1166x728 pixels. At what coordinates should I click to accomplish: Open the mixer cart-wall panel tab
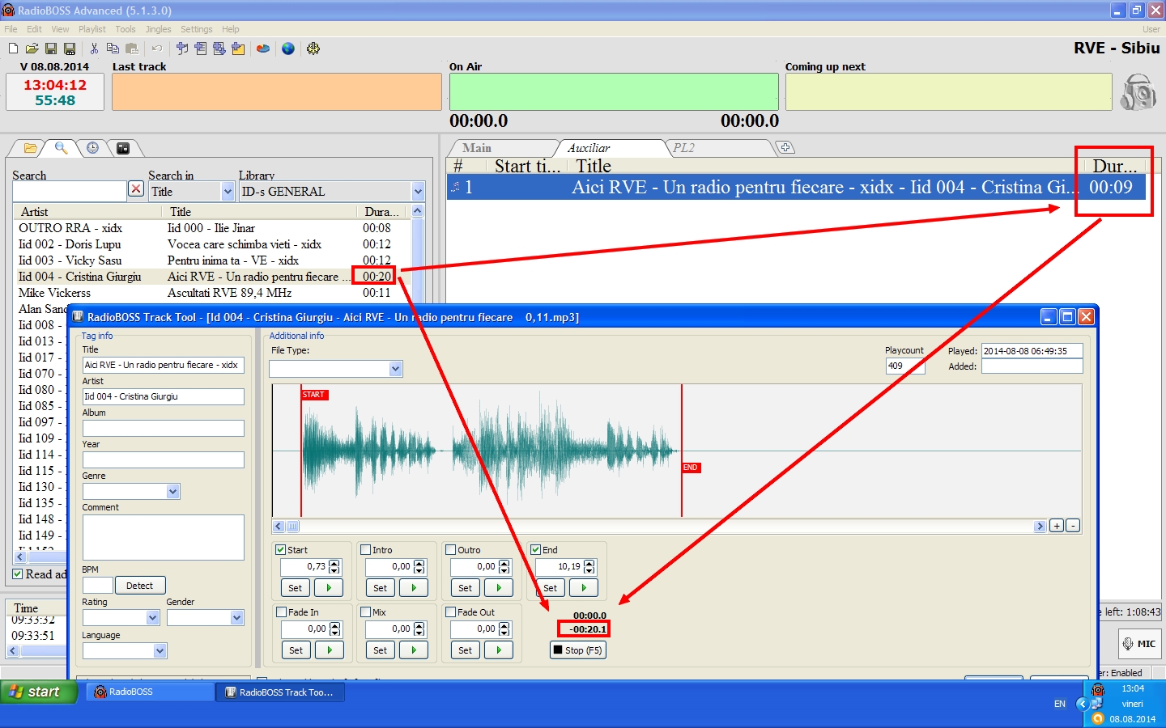[x=123, y=148]
